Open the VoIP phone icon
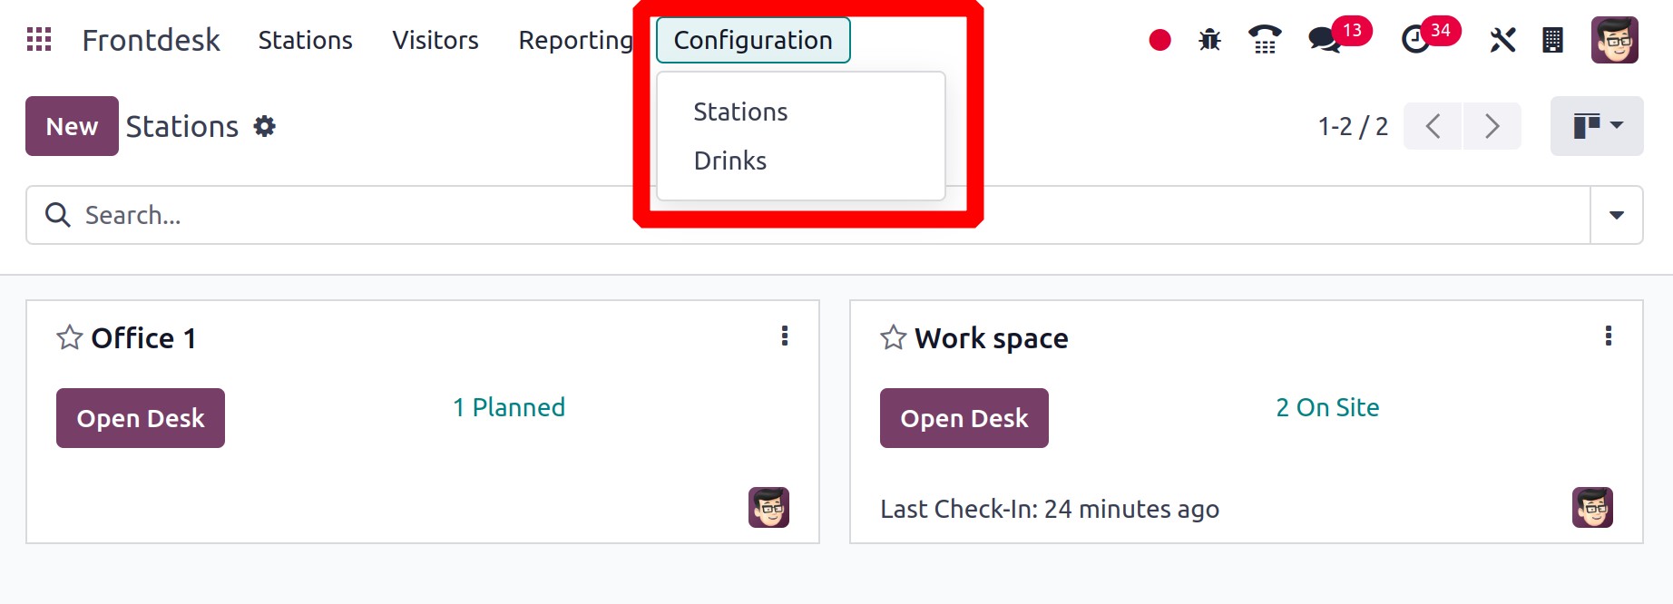This screenshot has width=1673, height=604. point(1265,40)
